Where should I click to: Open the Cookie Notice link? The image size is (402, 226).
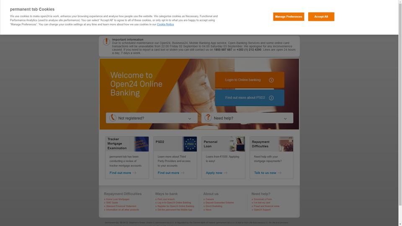[165, 24]
